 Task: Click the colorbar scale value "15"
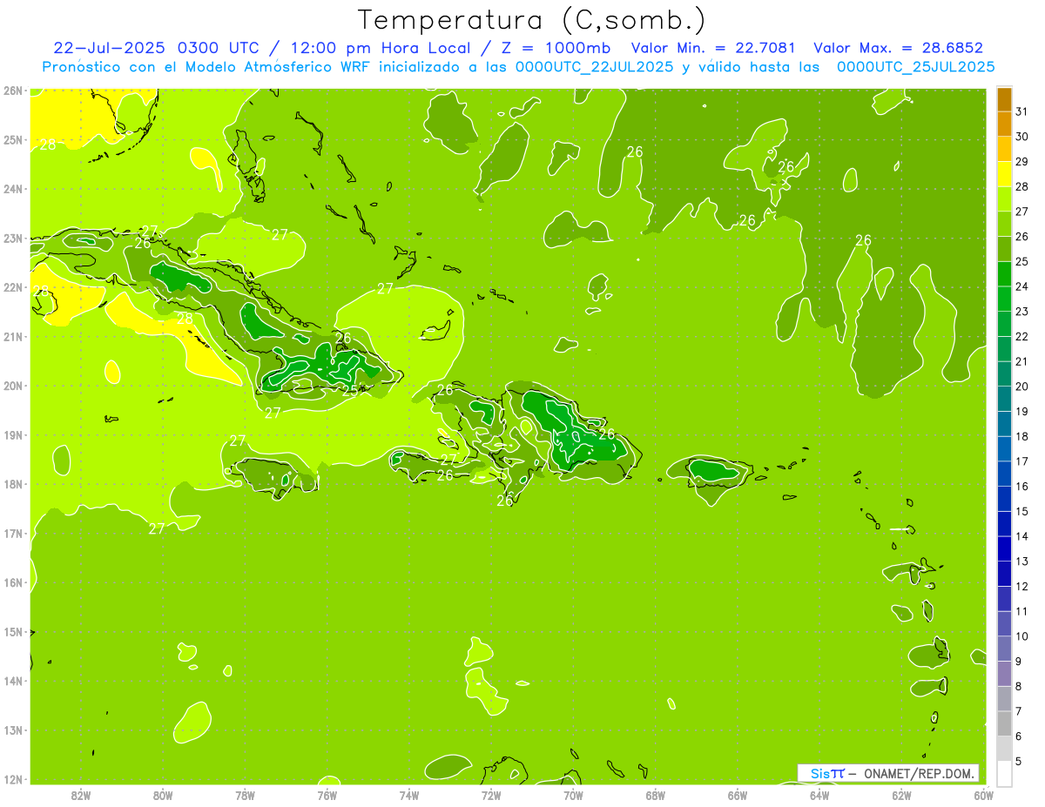click(1021, 511)
